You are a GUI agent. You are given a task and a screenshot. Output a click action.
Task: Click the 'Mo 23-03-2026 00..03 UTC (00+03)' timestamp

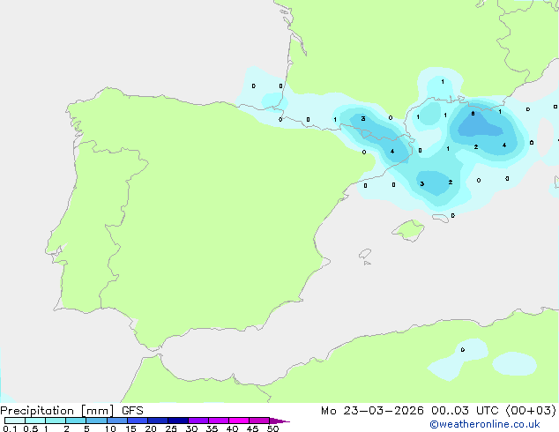438,411
